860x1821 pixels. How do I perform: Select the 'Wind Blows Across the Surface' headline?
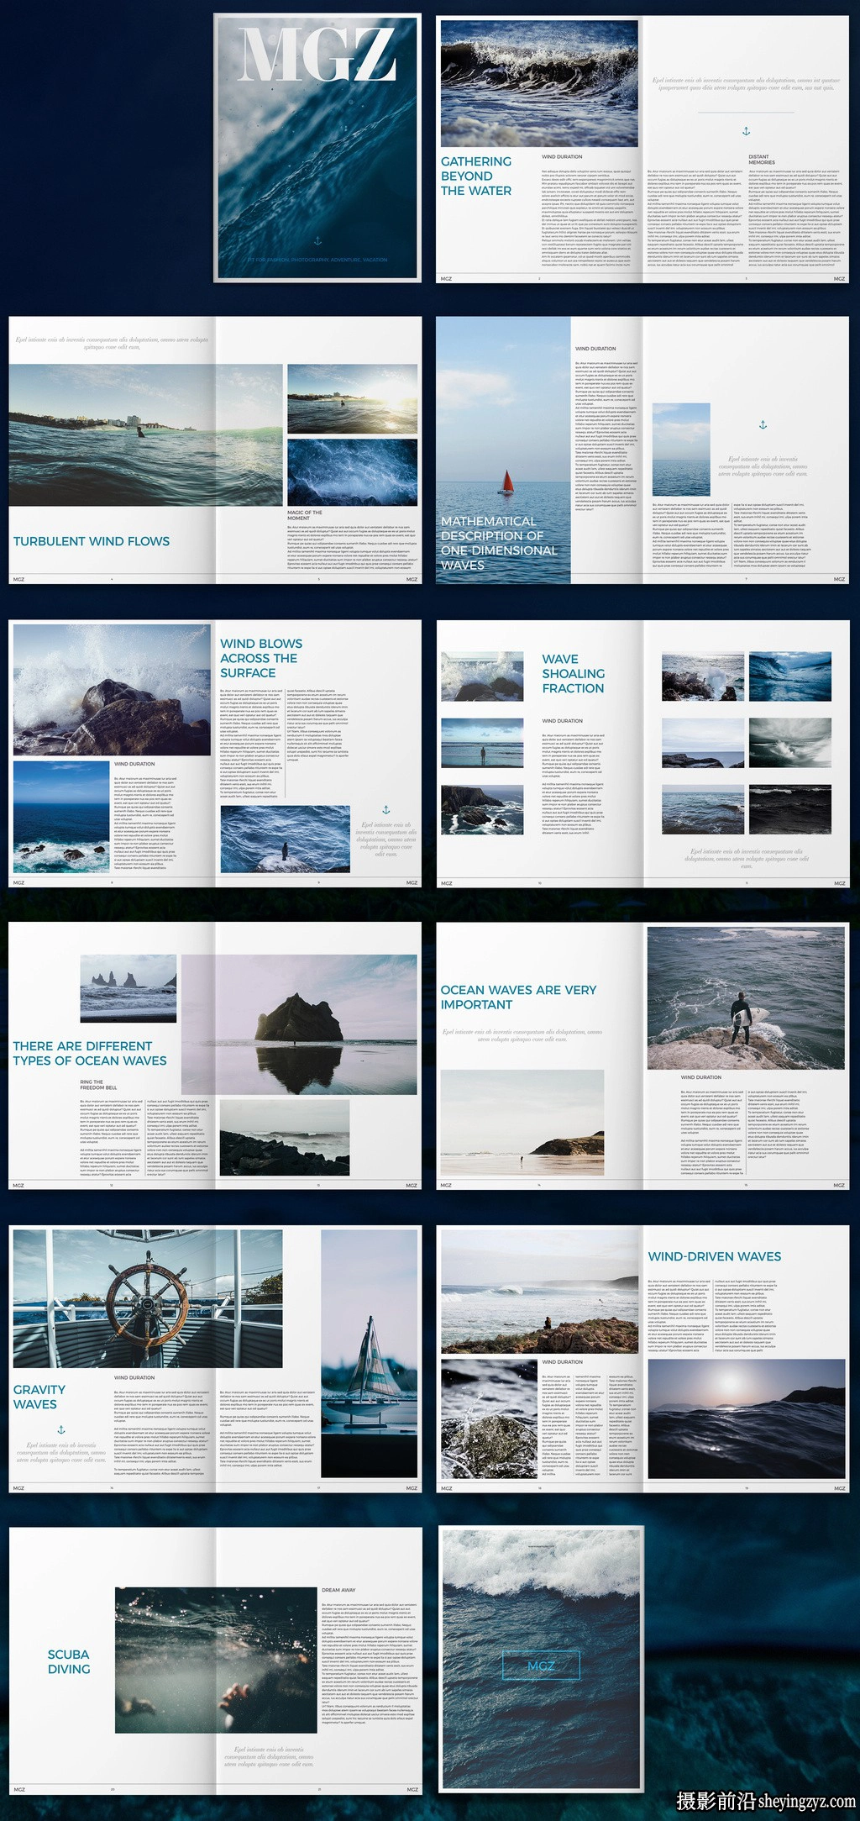[261, 658]
